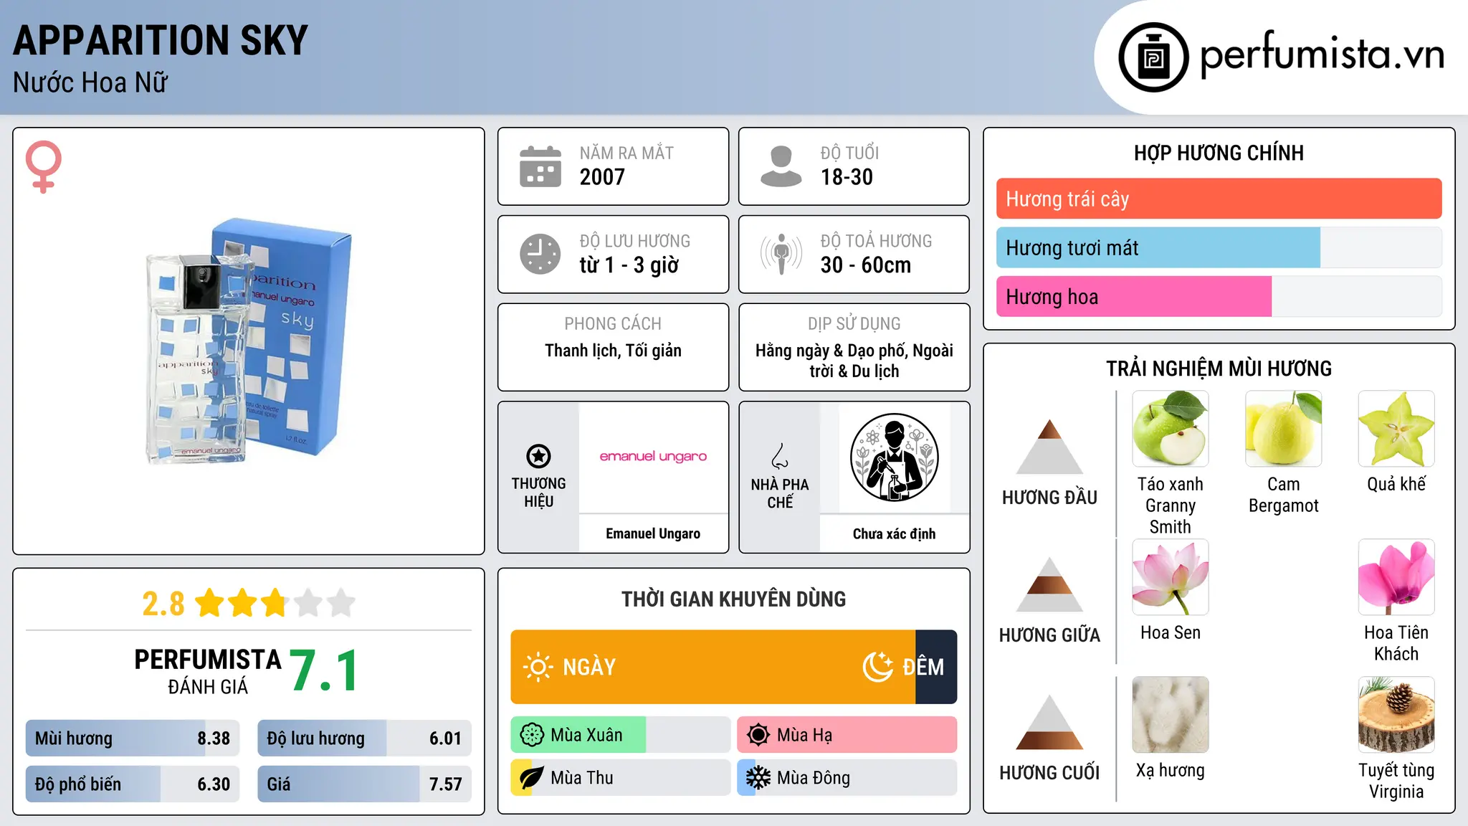
Task: Click the first gold rating star
Action: pyautogui.click(x=210, y=603)
